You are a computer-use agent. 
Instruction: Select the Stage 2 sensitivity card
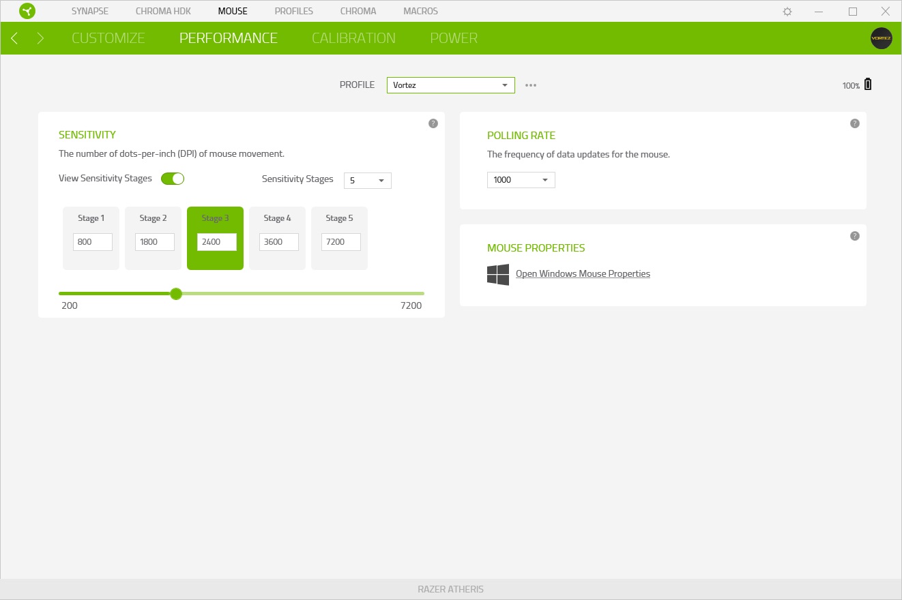click(x=153, y=238)
